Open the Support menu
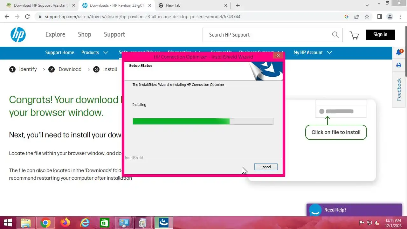The image size is (407, 229). (x=114, y=34)
